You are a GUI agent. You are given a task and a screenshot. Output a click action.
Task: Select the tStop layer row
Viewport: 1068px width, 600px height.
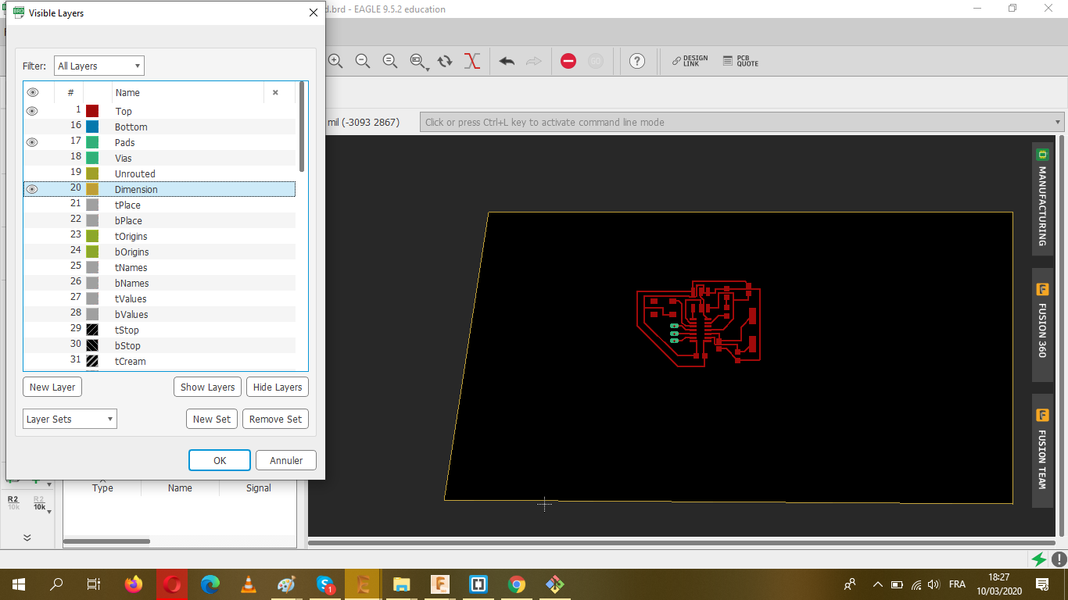tap(159, 330)
